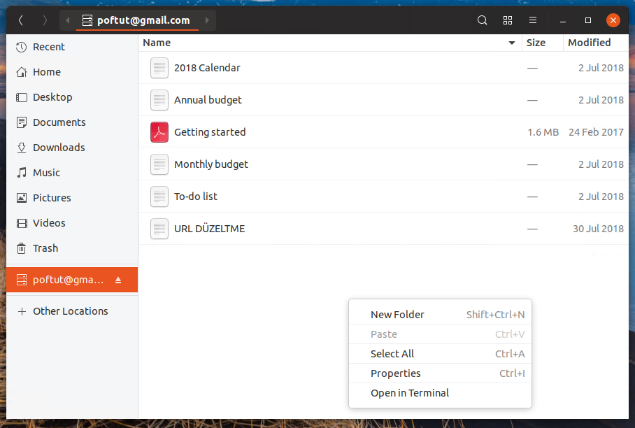Click the Getting started file name
Screen dimensions: 635x428
(210, 132)
